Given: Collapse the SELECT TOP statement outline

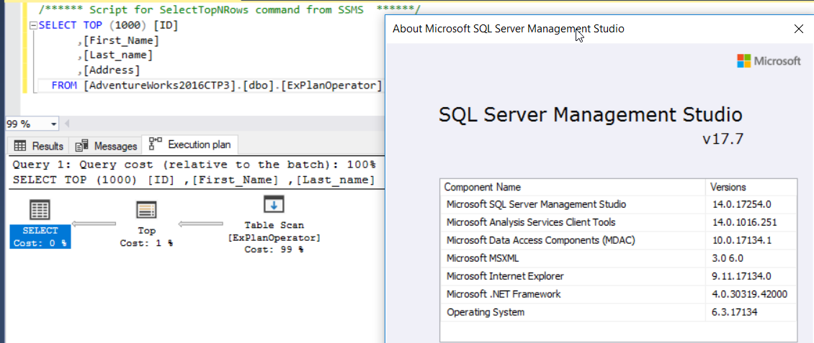Looking at the screenshot, I should [x=33, y=25].
